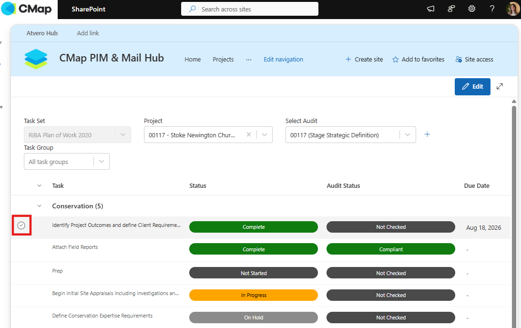
Task: Click the Status column header
Action: [198, 186]
